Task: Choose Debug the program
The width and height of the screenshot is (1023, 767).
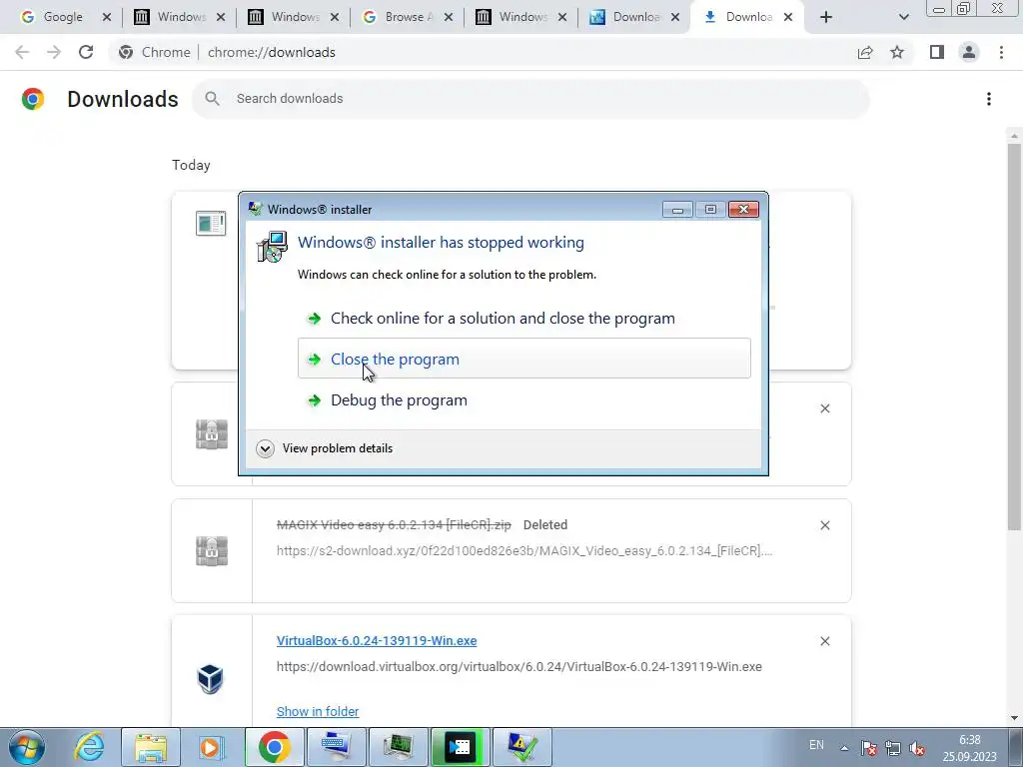Action: point(523,399)
